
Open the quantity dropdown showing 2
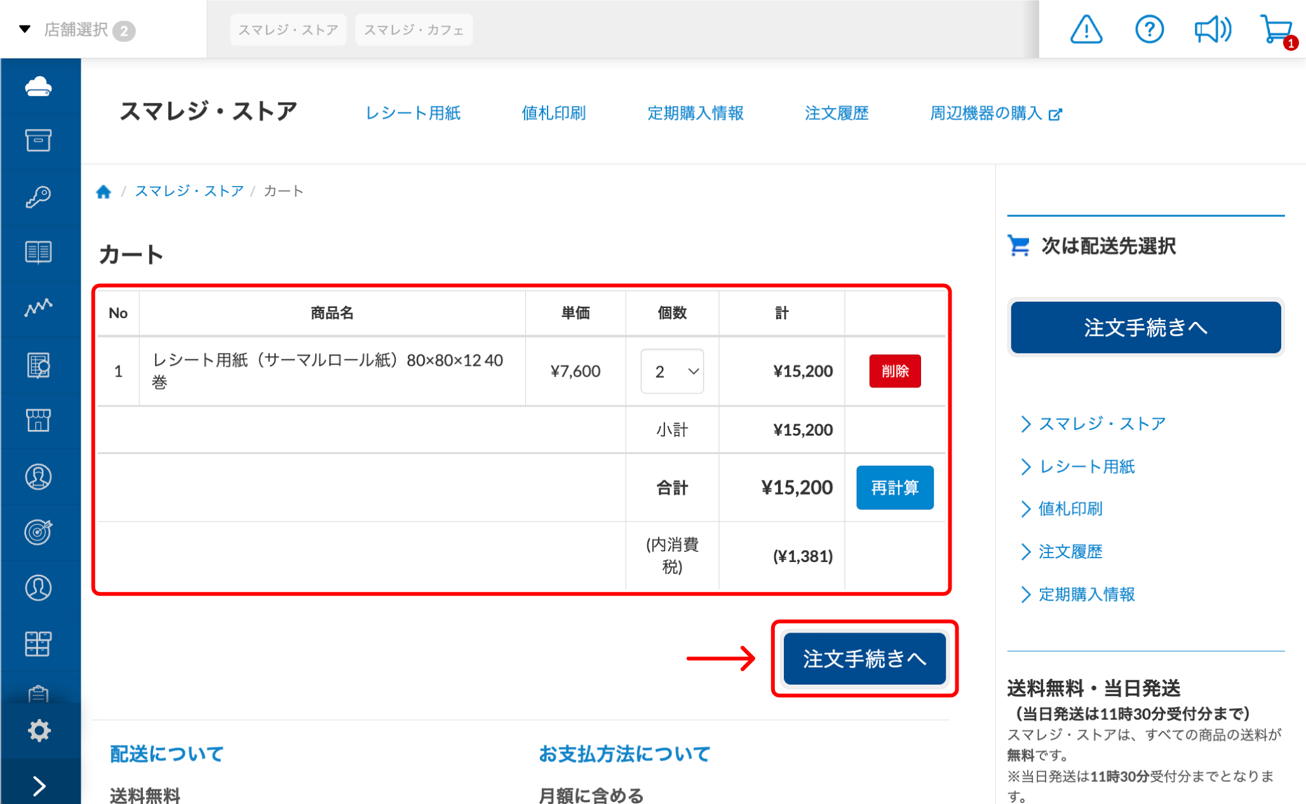pyautogui.click(x=672, y=371)
